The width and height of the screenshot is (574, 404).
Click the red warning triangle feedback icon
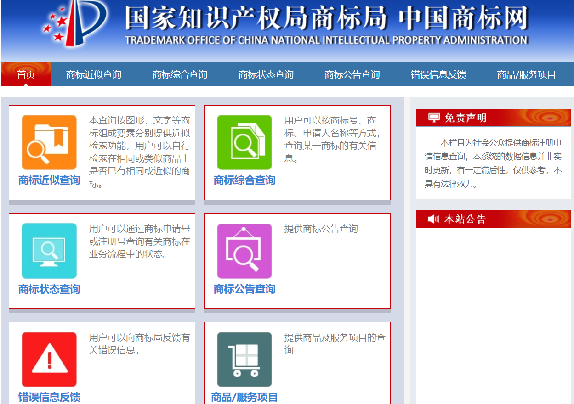coord(49,359)
